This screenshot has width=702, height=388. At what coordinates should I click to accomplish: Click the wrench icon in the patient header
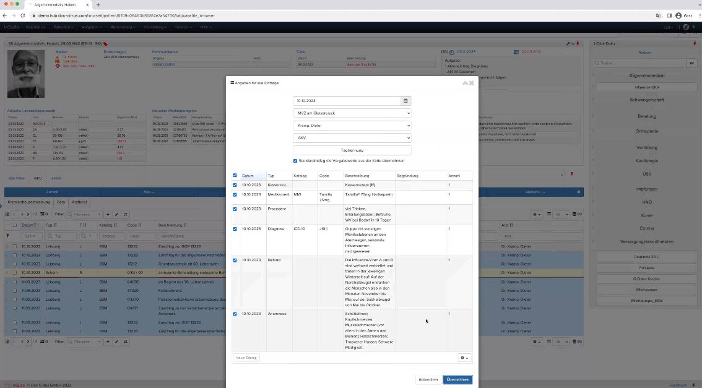(x=568, y=44)
